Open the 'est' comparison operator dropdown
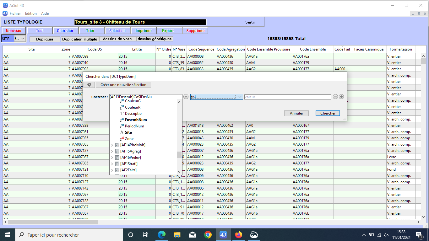This screenshot has width=429, height=241. (x=216, y=97)
